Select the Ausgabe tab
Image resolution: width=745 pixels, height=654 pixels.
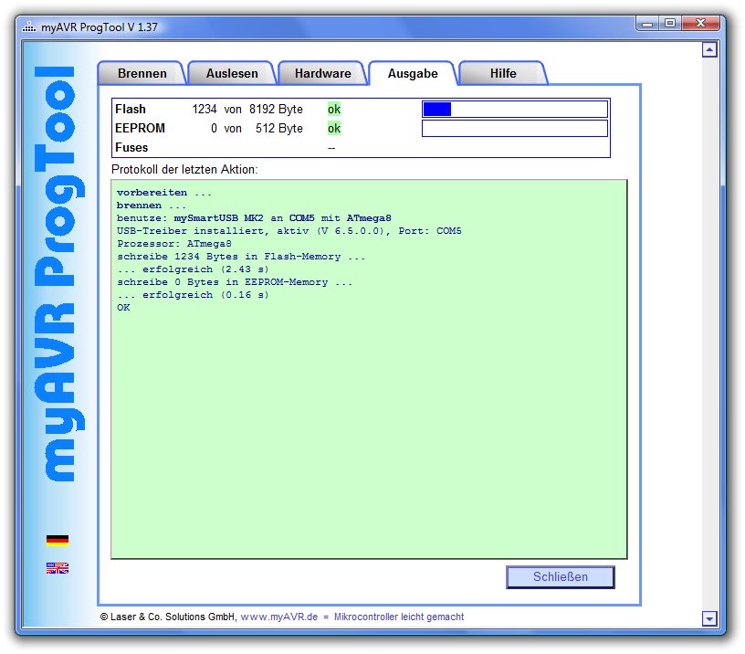tap(413, 73)
